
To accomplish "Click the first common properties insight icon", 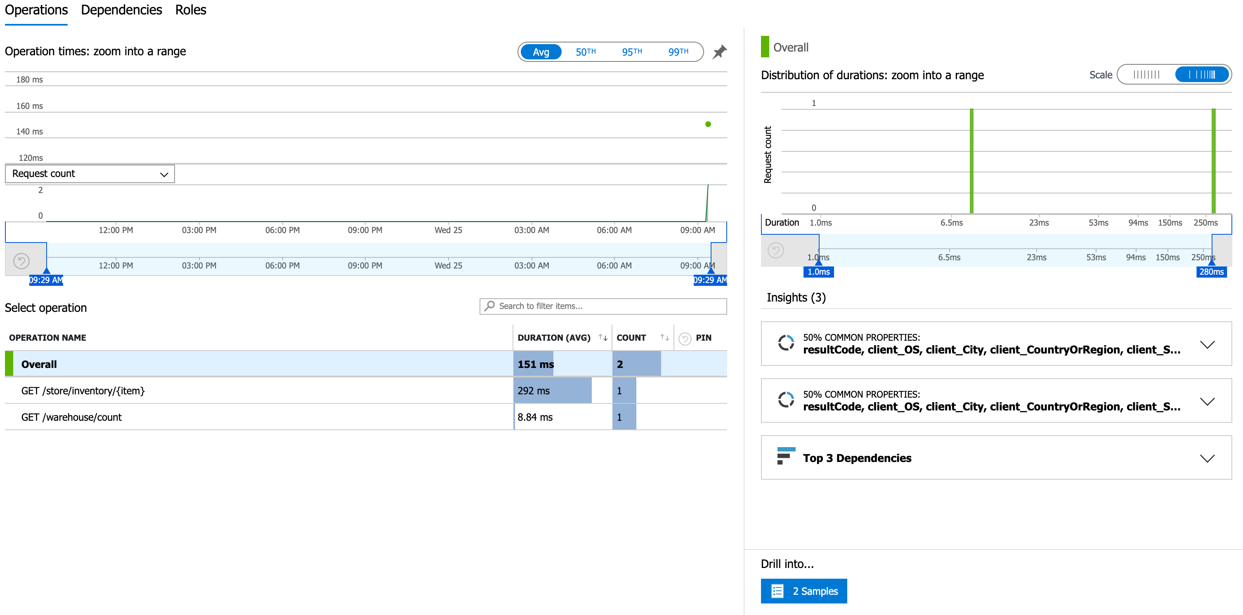I will tap(786, 343).
